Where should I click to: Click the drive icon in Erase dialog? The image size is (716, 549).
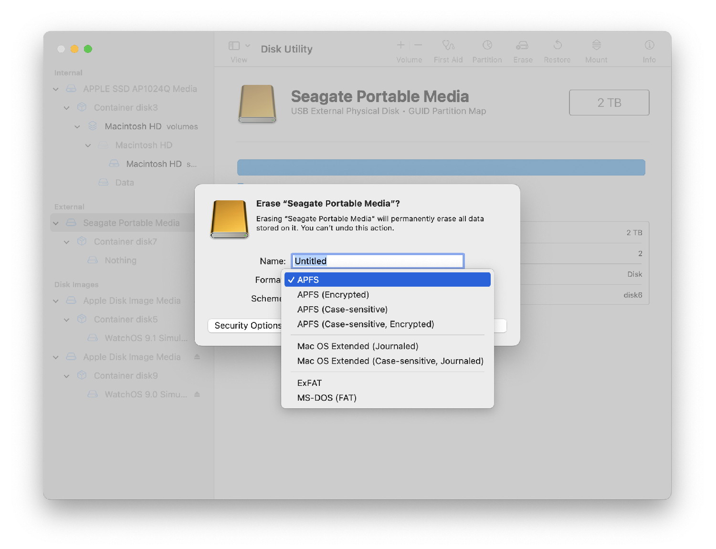point(230,219)
